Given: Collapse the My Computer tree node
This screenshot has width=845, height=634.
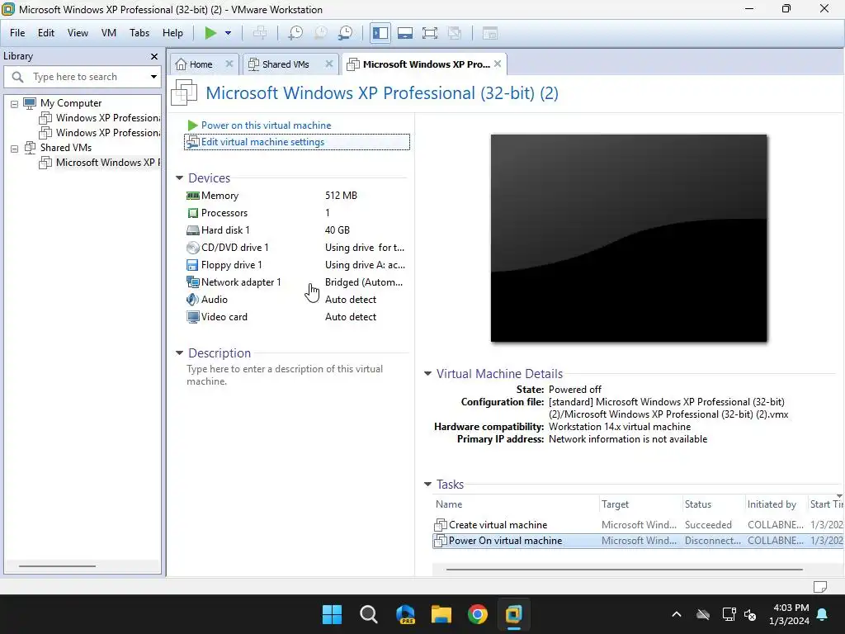Looking at the screenshot, I should 15,103.
